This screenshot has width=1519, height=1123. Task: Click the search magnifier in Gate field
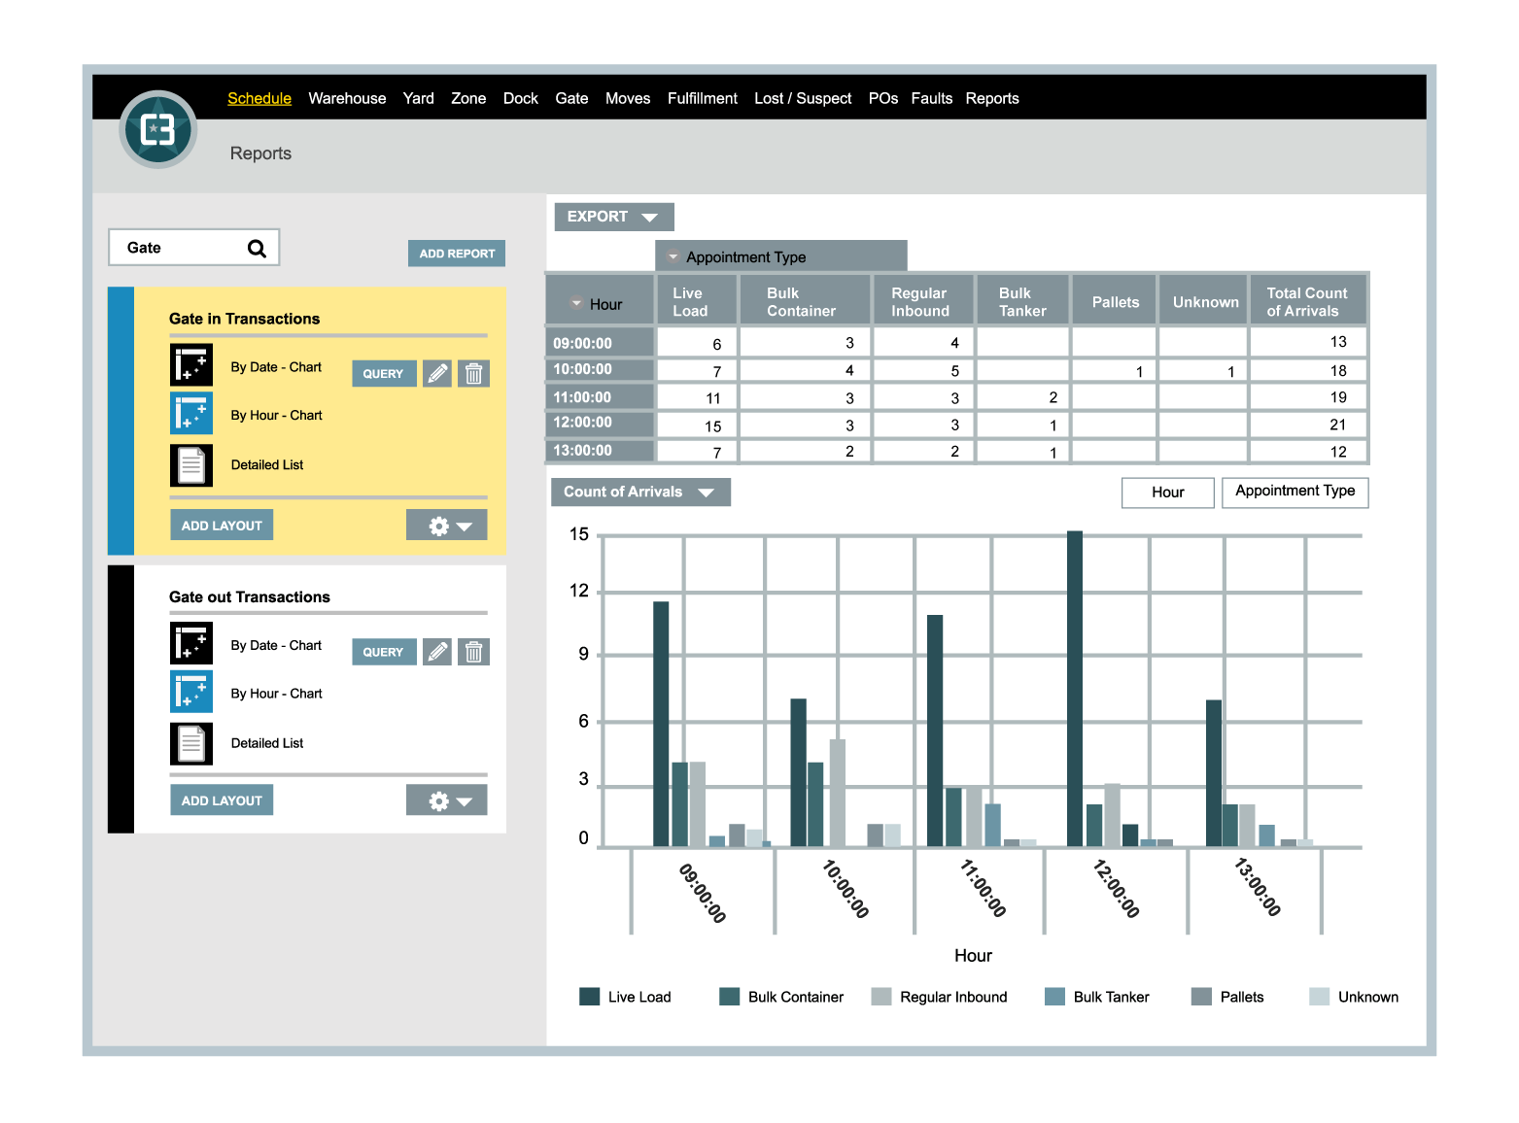[257, 249]
